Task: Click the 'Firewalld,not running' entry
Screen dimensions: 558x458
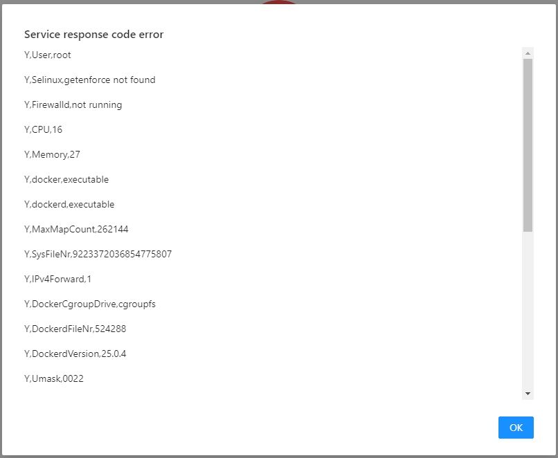Action: coord(73,104)
